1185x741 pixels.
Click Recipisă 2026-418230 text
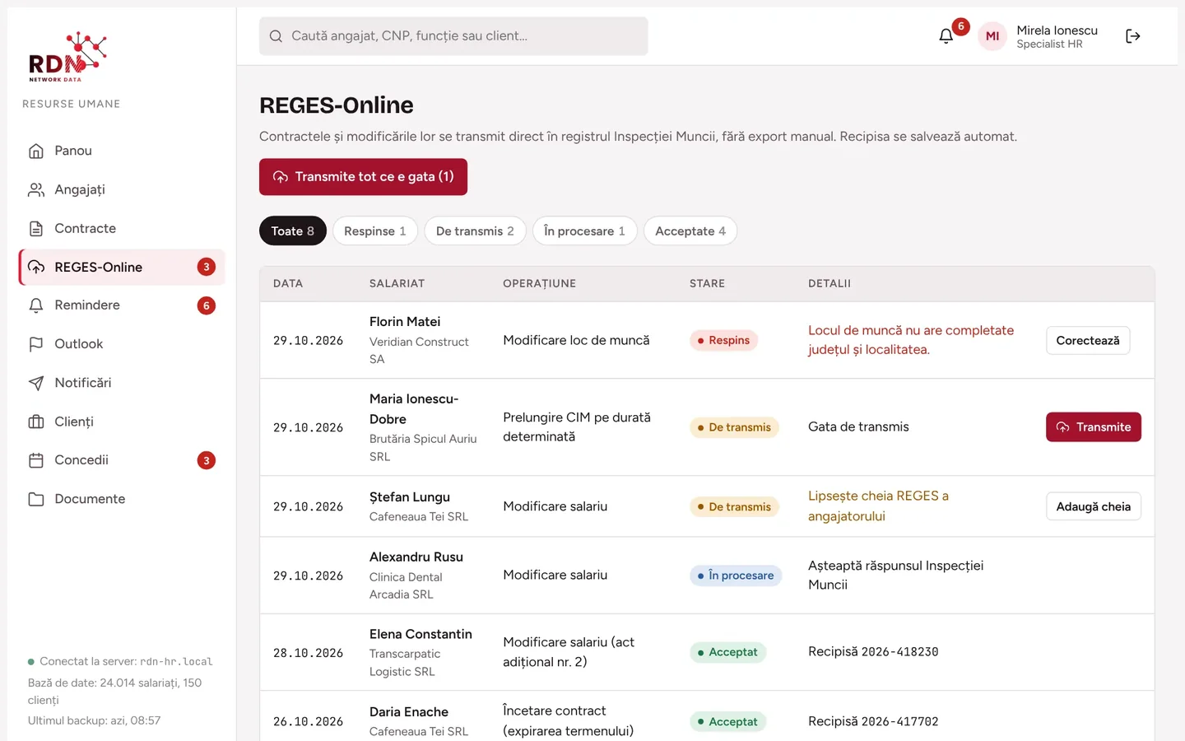873,652
